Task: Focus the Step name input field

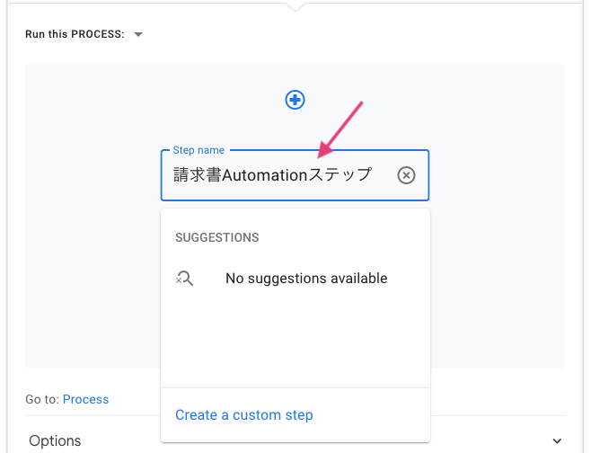Action: (x=295, y=175)
